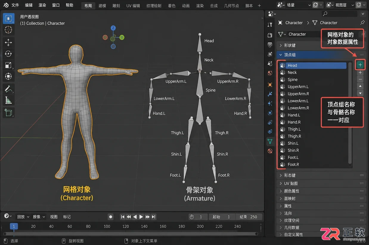Expand the 颜色属性 panel
Screen dimensions: 369x245
pyautogui.click(x=321, y=191)
